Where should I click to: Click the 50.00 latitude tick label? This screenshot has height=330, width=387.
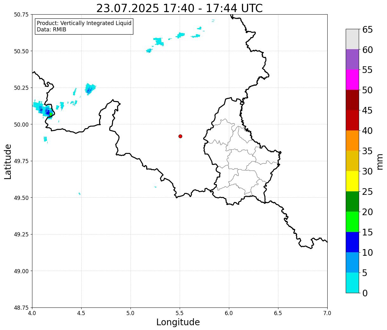pyautogui.click(x=21, y=124)
